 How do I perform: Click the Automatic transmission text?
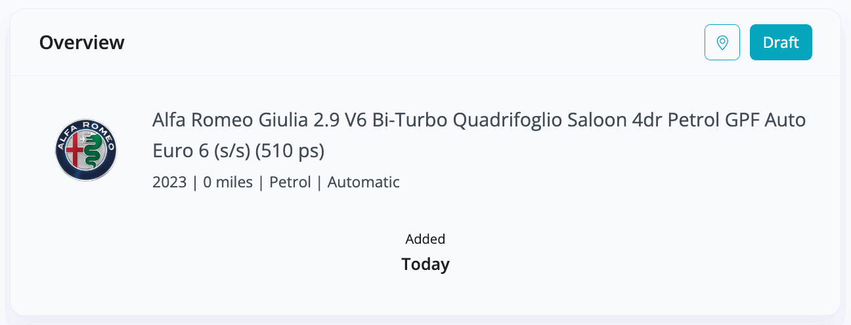coord(364,182)
